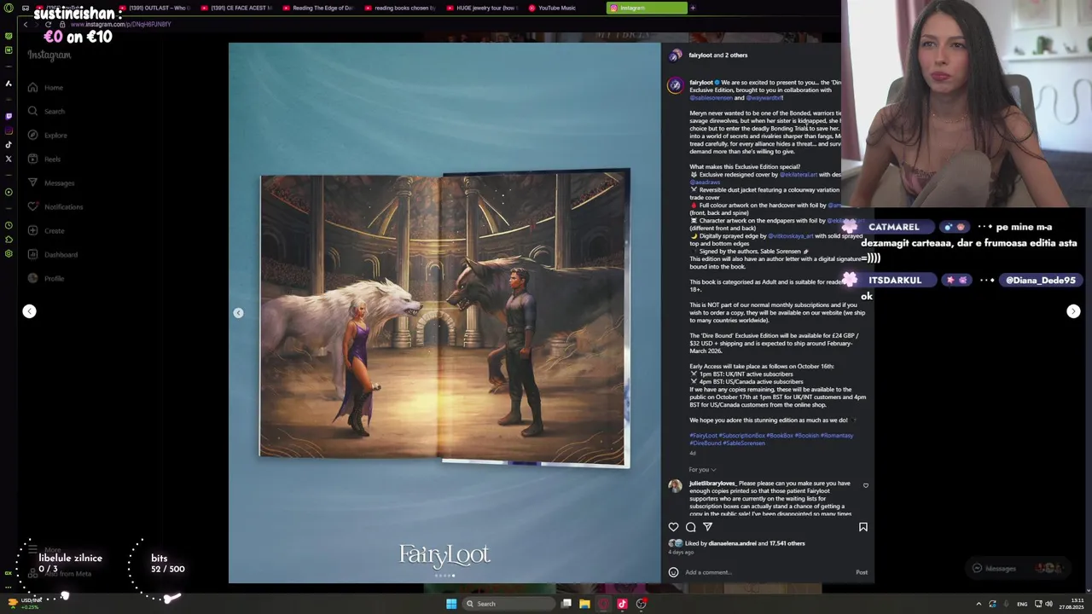Click the Instagram logo in sidebar

coord(49,55)
